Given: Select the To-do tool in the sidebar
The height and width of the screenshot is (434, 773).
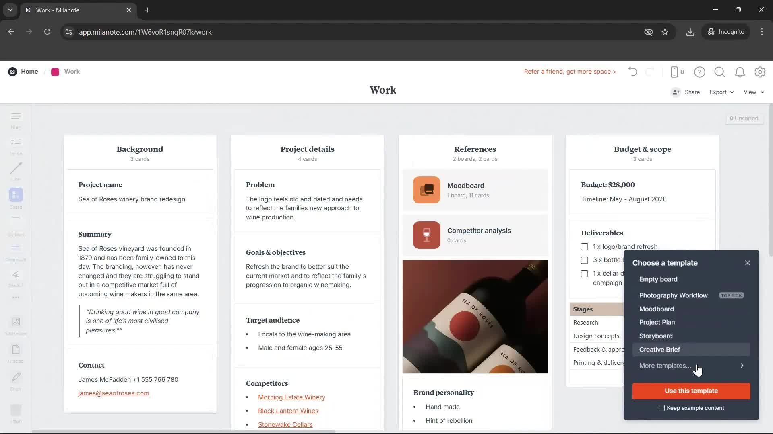Looking at the screenshot, I should [15, 145].
